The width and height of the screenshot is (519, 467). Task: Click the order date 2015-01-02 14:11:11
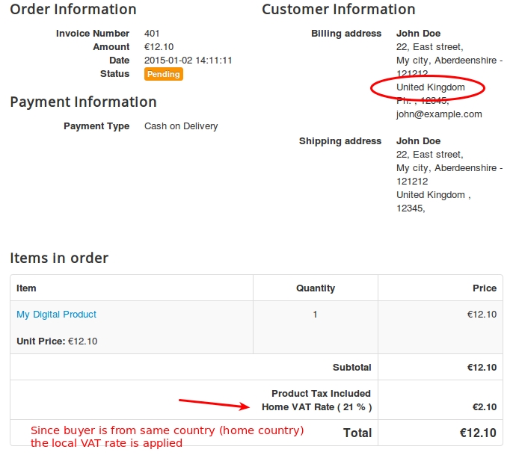pyautogui.click(x=188, y=61)
